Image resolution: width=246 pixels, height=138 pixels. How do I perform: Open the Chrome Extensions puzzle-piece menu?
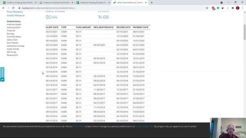coord(233,8)
